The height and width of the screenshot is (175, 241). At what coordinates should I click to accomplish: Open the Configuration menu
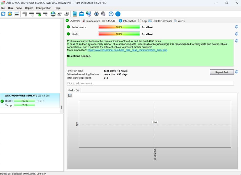[x=44, y=8]
